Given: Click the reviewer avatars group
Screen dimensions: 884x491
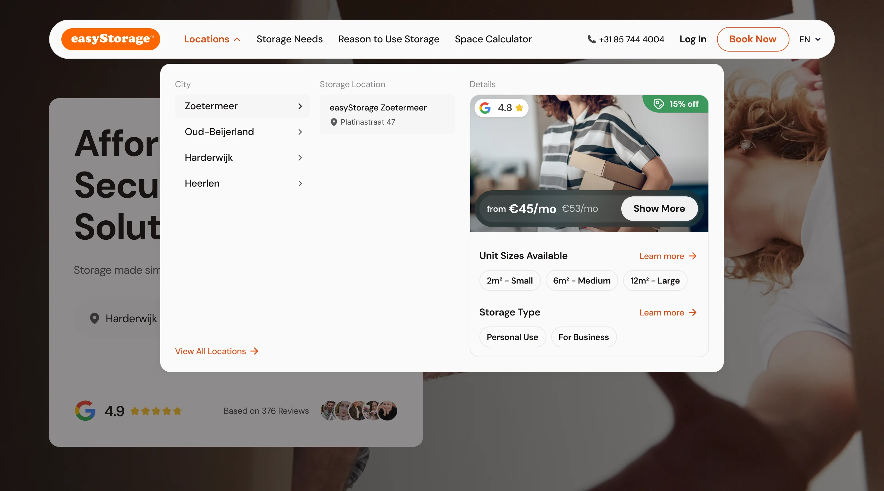Looking at the screenshot, I should pyautogui.click(x=359, y=411).
